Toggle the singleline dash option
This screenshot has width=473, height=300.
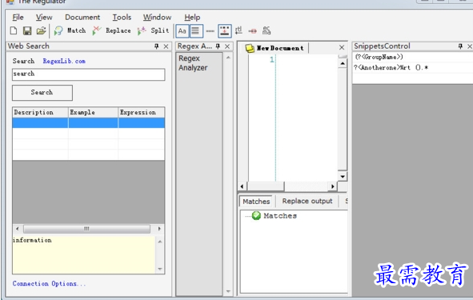[x=210, y=31]
